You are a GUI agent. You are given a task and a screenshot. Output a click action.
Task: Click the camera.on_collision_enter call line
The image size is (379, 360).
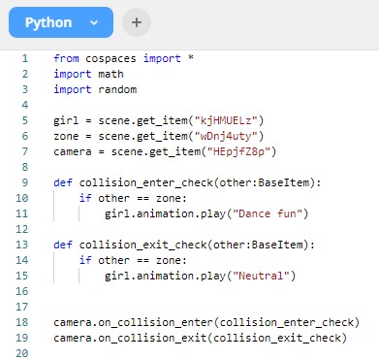(x=206, y=322)
